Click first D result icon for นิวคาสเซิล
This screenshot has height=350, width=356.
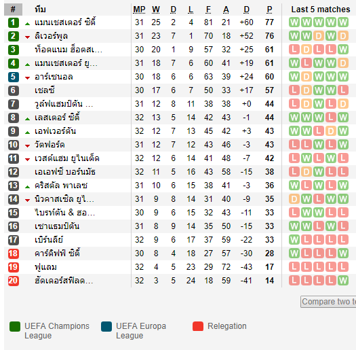[x=294, y=199]
